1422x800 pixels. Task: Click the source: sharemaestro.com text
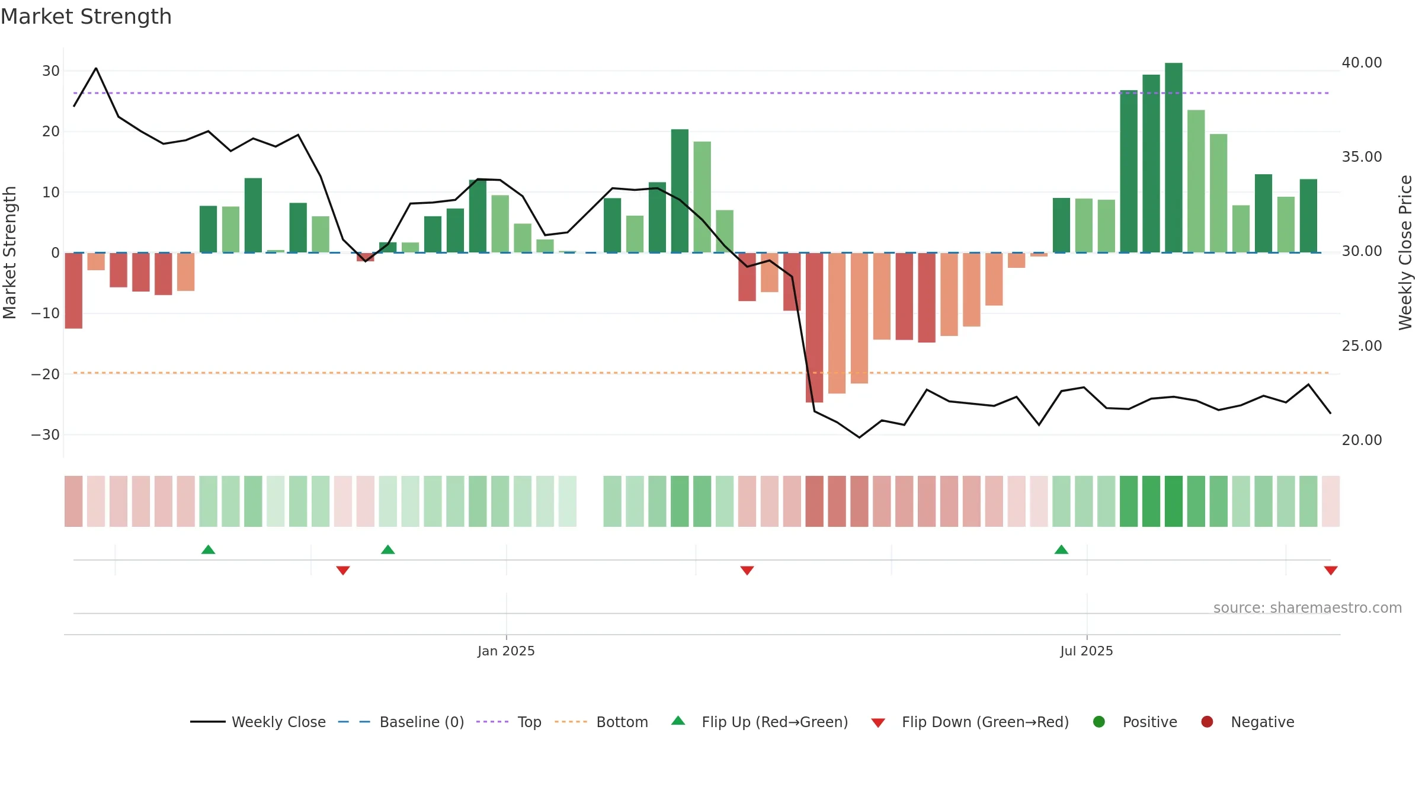pyautogui.click(x=1308, y=607)
